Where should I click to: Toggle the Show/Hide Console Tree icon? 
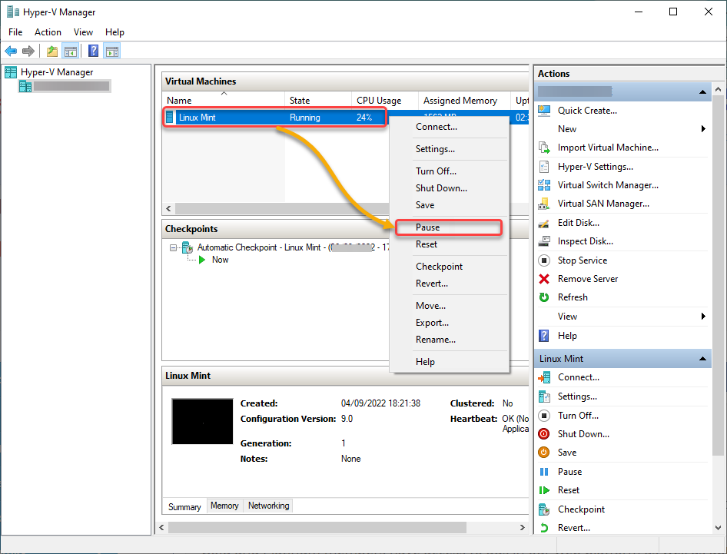71,51
